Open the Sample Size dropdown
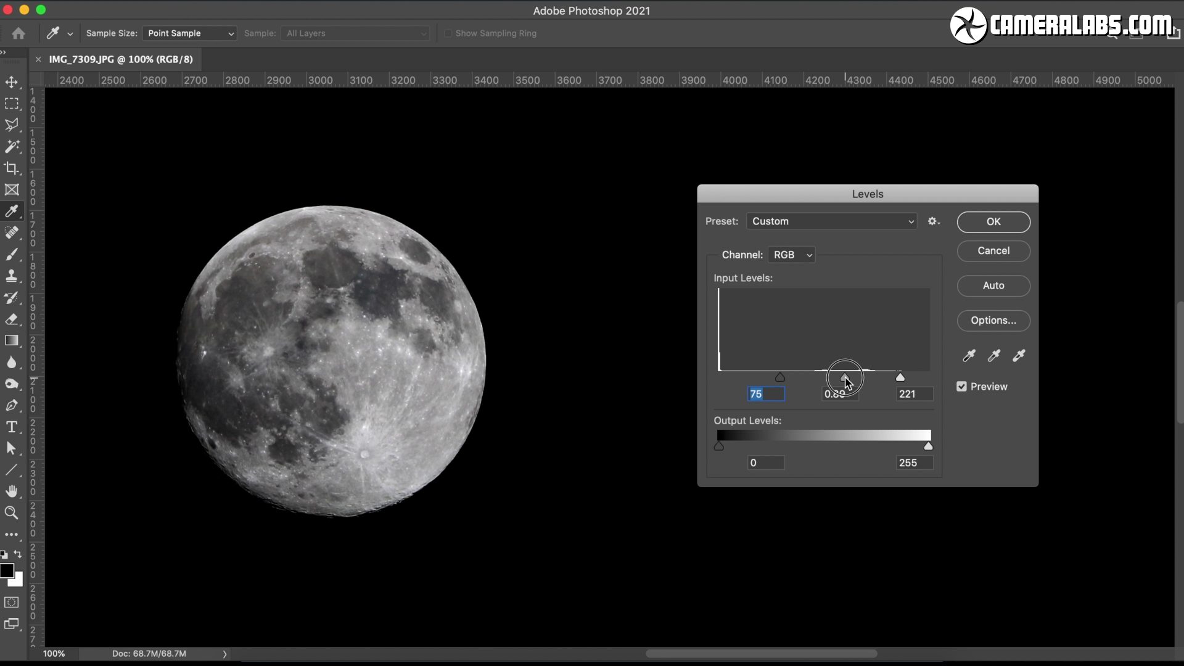1184x666 pixels. [189, 33]
